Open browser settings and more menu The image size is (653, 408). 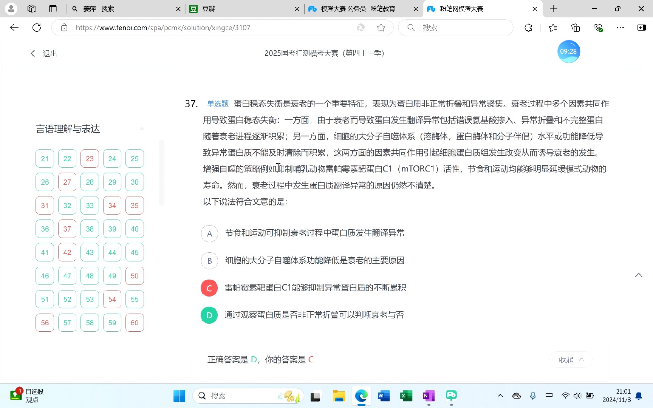pyautogui.click(x=620, y=28)
